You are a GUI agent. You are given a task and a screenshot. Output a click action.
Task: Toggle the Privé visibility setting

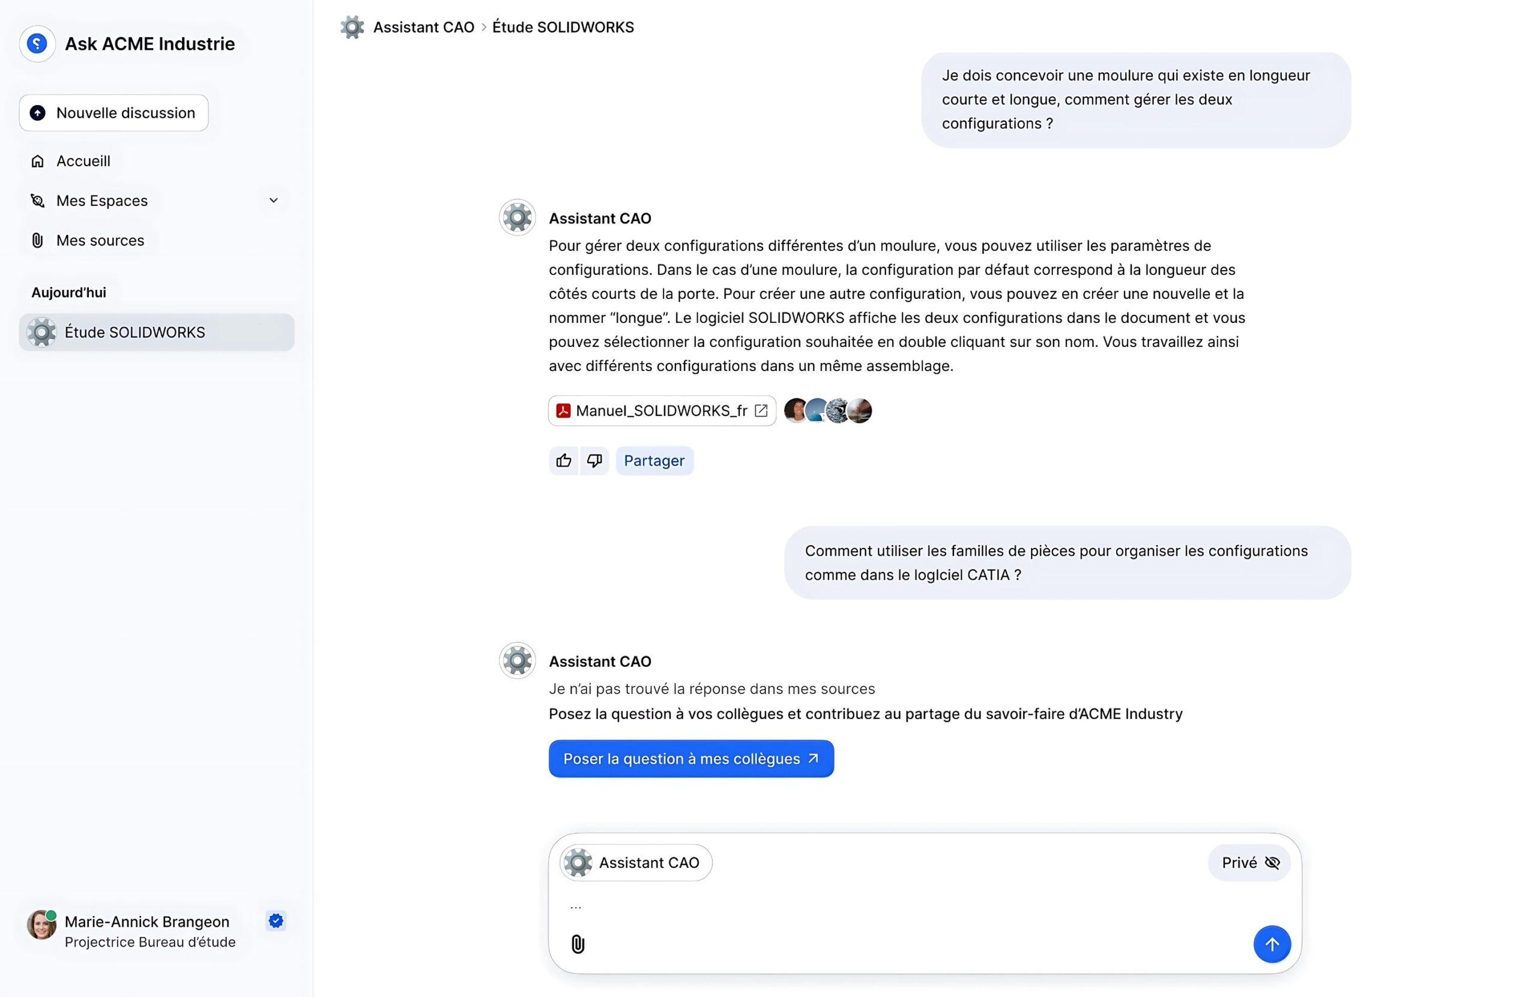pyautogui.click(x=1248, y=863)
